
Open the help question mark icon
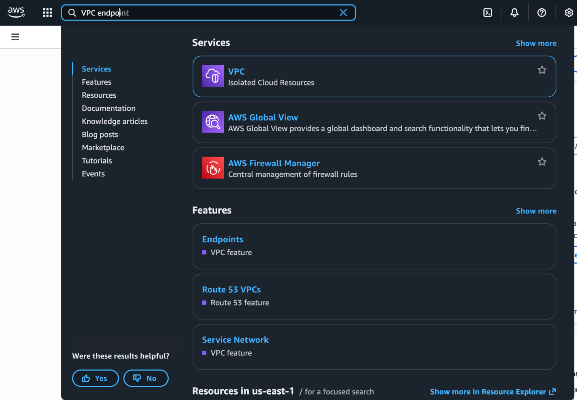541,12
